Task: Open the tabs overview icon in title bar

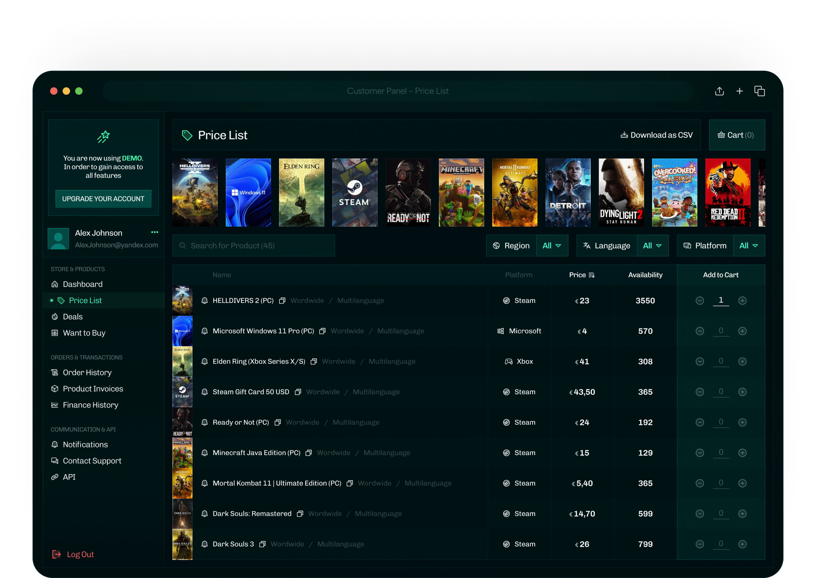Action: (759, 91)
